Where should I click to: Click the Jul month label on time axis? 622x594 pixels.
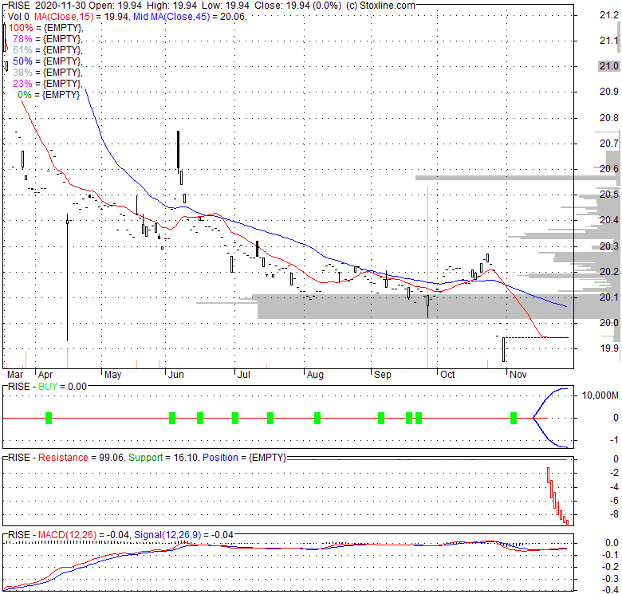[243, 375]
